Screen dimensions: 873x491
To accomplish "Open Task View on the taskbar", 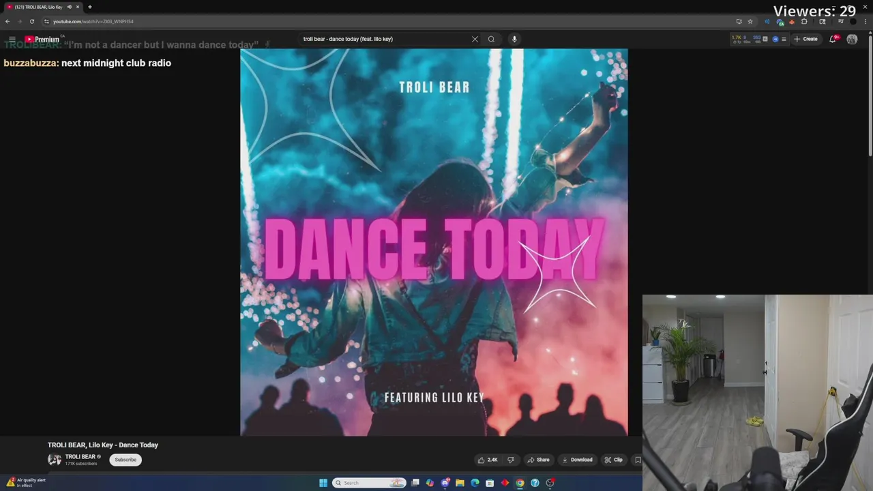I will 415,483.
